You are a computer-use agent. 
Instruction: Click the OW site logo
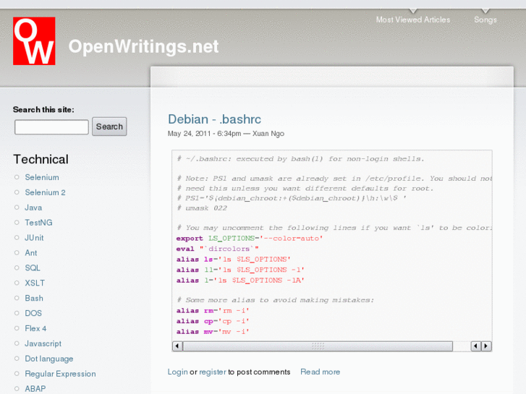click(34, 41)
